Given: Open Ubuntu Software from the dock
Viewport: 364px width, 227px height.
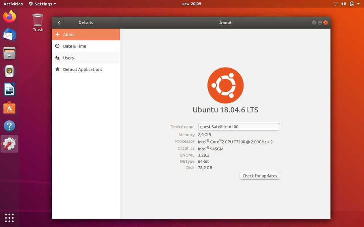Looking at the screenshot, I should pyautogui.click(x=9, y=108).
